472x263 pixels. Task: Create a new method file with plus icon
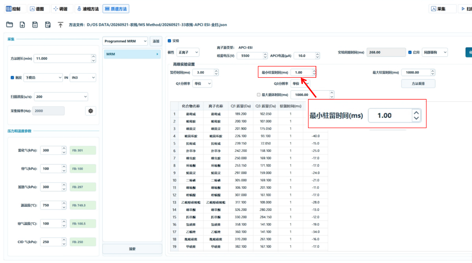click(x=22, y=25)
